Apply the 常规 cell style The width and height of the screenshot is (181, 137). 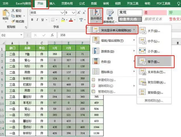(130, 12)
